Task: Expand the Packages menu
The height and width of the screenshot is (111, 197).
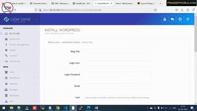Action: click(20, 90)
